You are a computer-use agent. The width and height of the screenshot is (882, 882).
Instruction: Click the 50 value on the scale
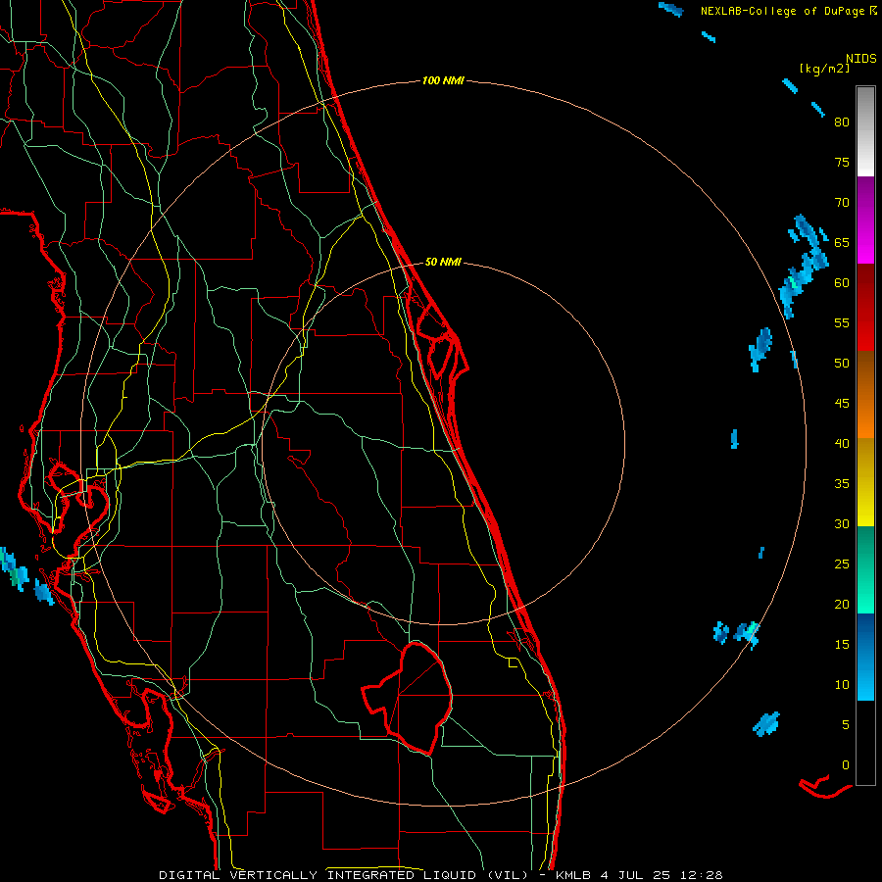point(842,364)
